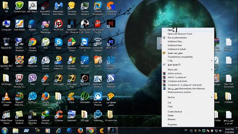
Task: Open File Explorer from taskbar
Action: [x=16, y=131]
